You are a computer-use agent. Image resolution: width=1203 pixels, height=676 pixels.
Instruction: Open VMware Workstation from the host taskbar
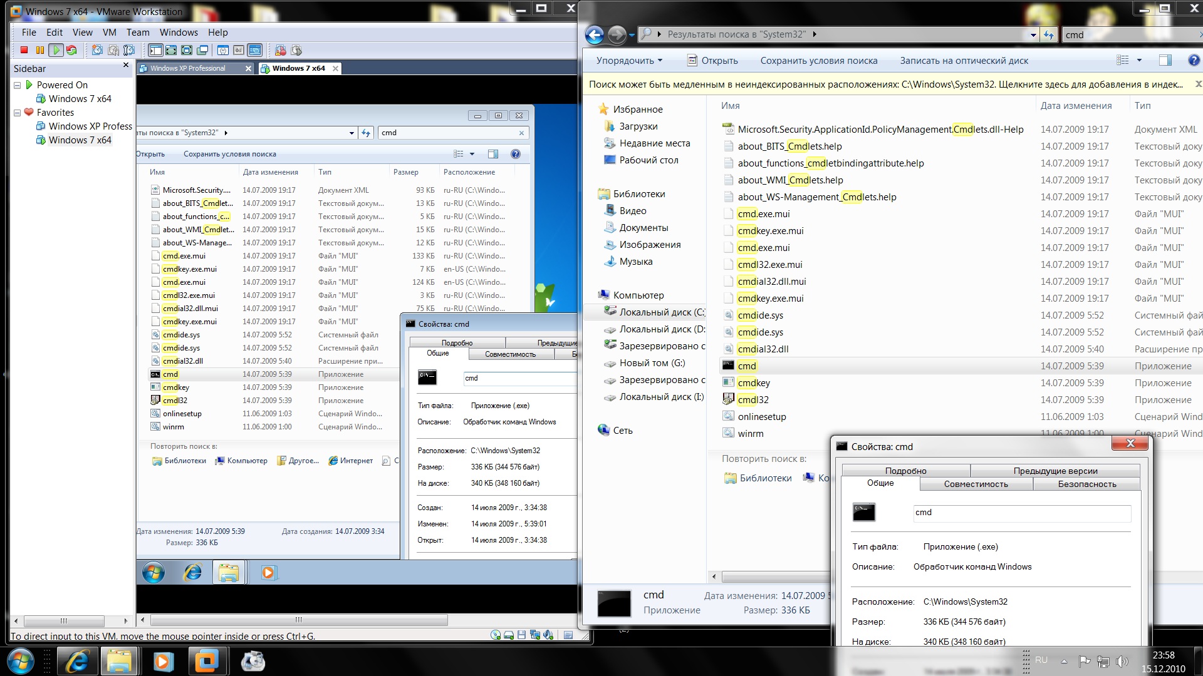coord(207,661)
